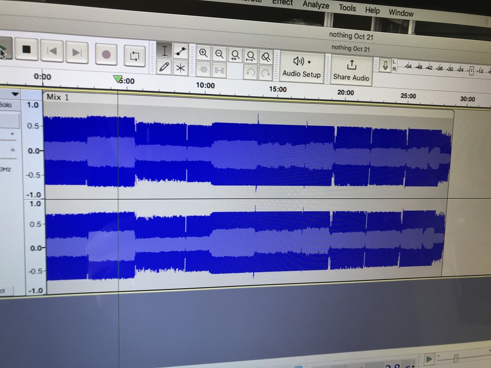
Task: Click the Mix 1 clip name
Action: pyautogui.click(x=58, y=97)
